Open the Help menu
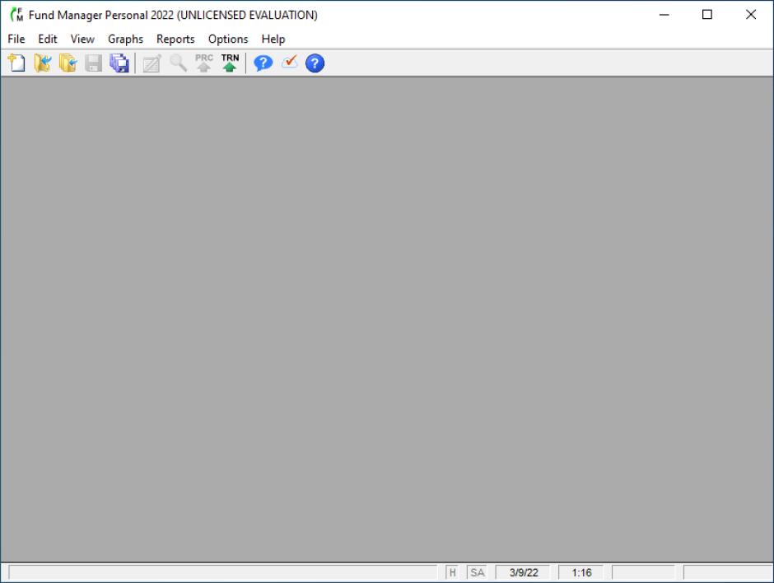Viewport: 774px width, 583px height. 273,39
